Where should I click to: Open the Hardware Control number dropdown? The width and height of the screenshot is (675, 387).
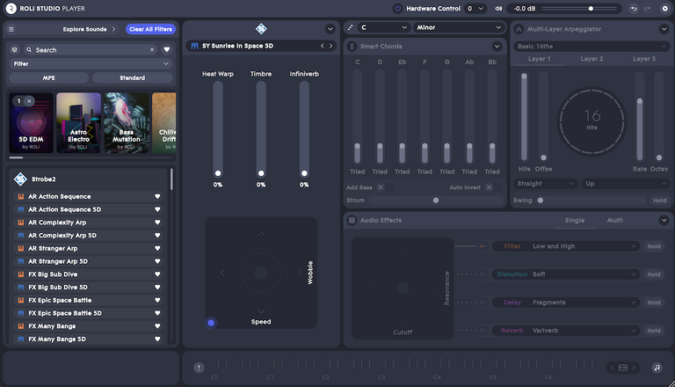pyautogui.click(x=475, y=8)
